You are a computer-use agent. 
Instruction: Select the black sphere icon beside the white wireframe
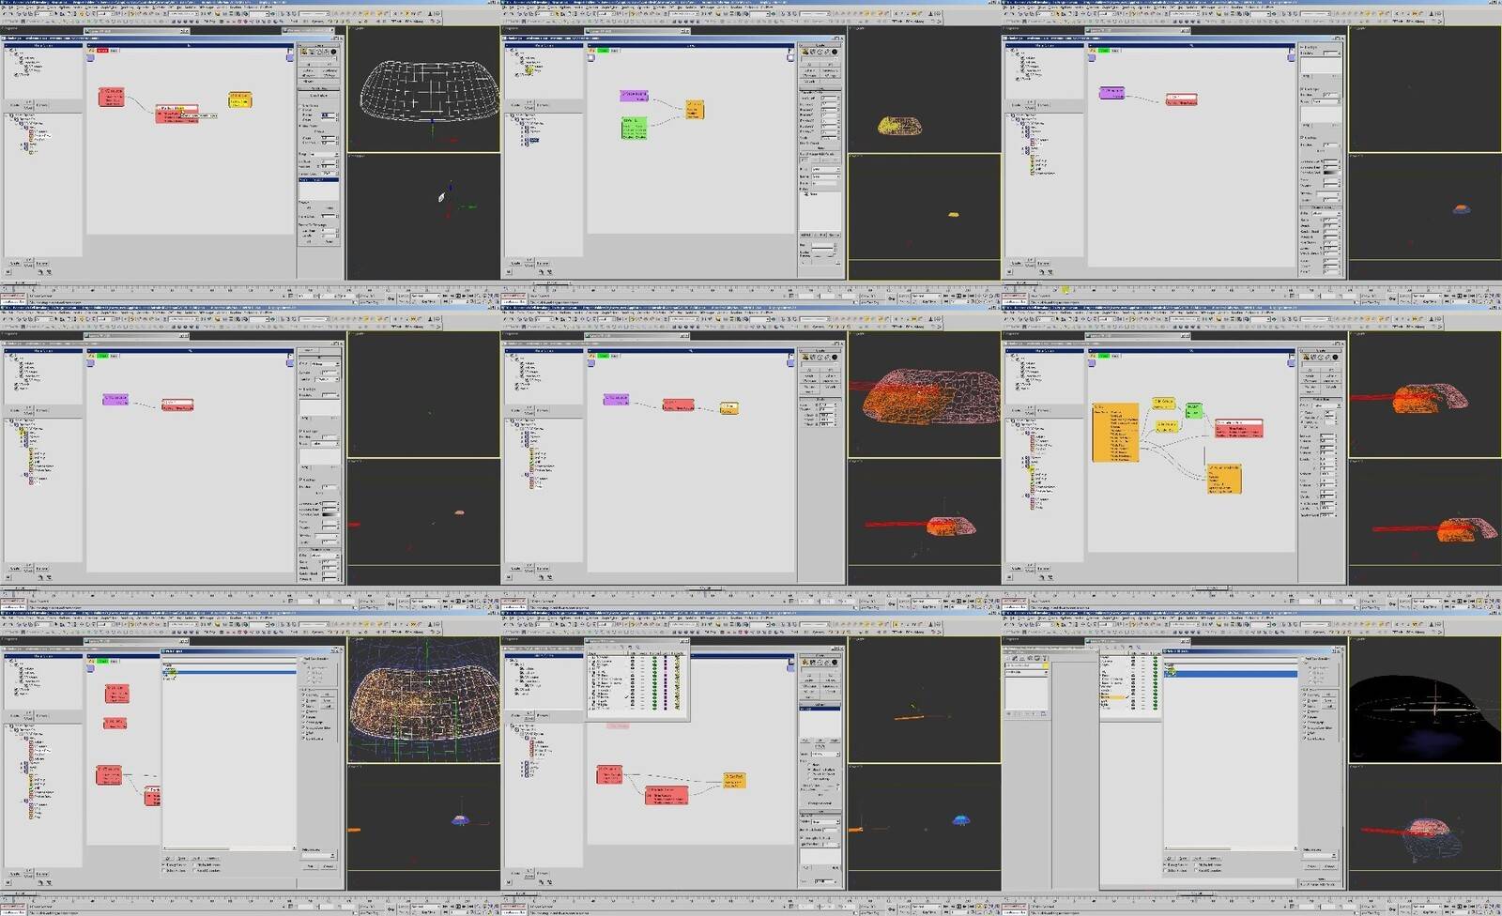[333, 53]
